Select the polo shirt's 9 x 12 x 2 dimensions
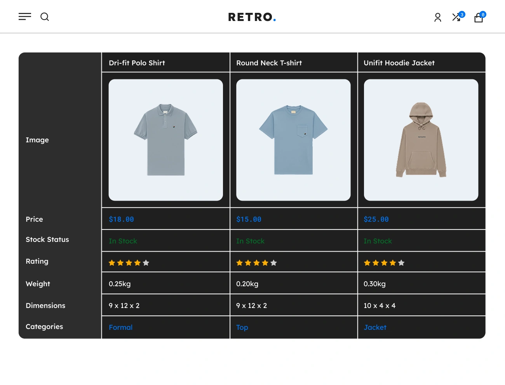Viewport: 505px width, 385px height. (124, 306)
